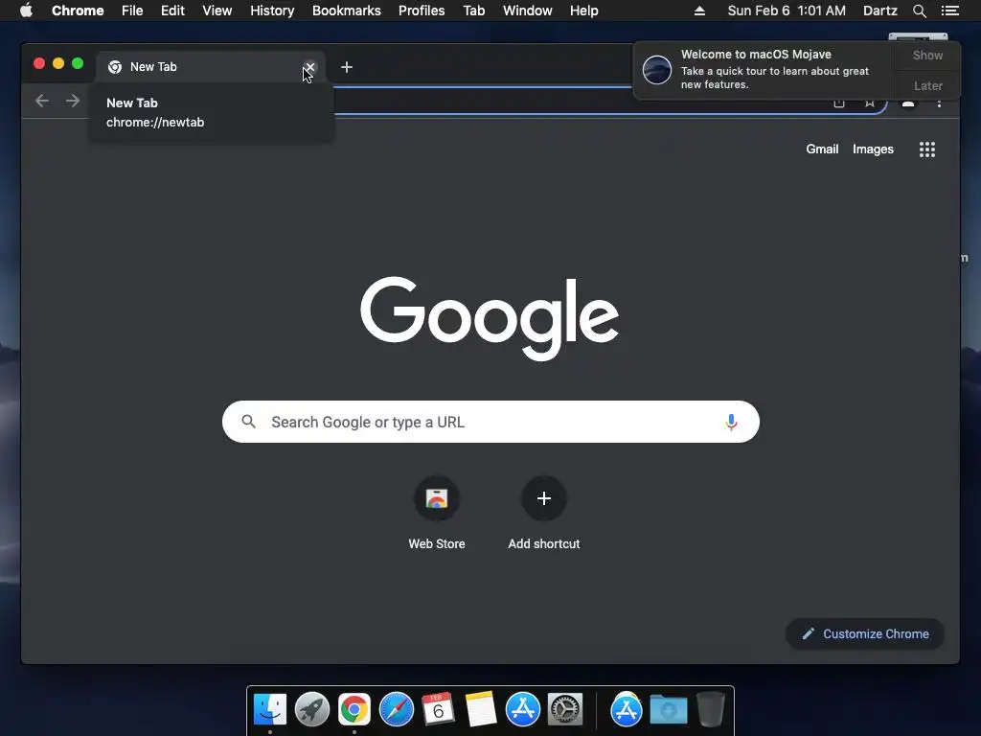Select the New Tab tab
This screenshot has height=736, width=981.
tap(210, 67)
